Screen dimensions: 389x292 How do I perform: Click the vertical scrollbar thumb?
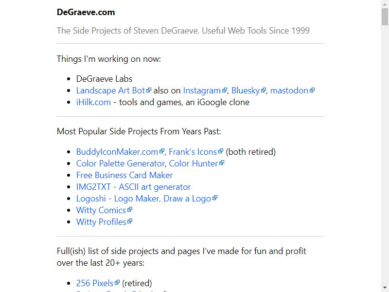coord(385,17)
